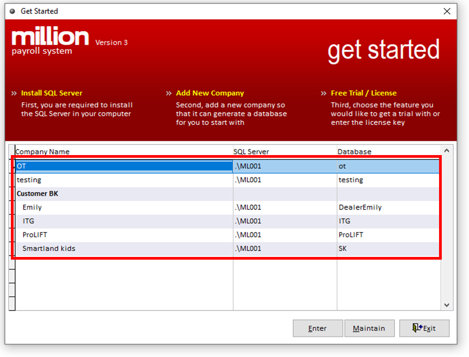The width and height of the screenshot is (469, 357).
Task: Select the Smartland kids company row
Action: (x=227, y=249)
